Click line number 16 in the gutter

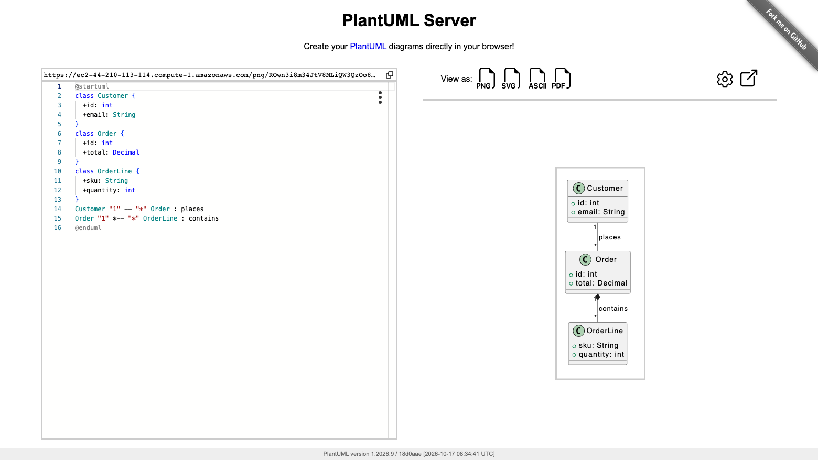click(58, 228)
